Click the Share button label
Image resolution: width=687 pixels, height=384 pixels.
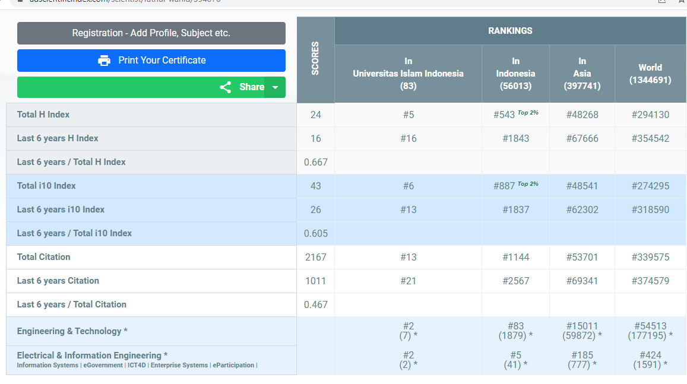click(251, 87)
